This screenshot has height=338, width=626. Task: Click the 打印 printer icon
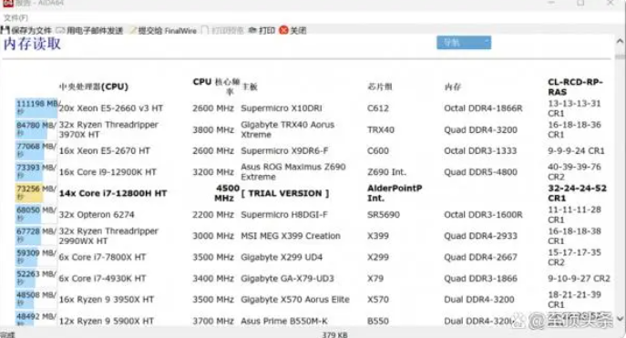(x=252, y=30)
